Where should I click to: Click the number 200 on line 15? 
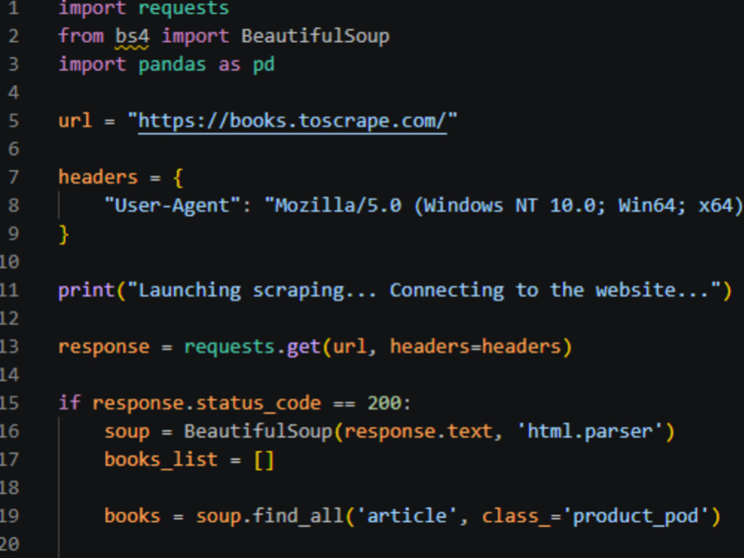385,403
